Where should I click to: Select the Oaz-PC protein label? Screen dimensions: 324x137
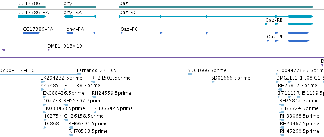(x=129, y=29)
